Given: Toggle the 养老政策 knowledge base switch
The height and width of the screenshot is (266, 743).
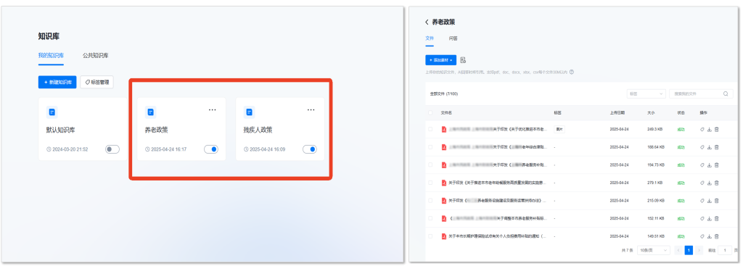Looking at the screenshot, I should (x=211, y=149).
